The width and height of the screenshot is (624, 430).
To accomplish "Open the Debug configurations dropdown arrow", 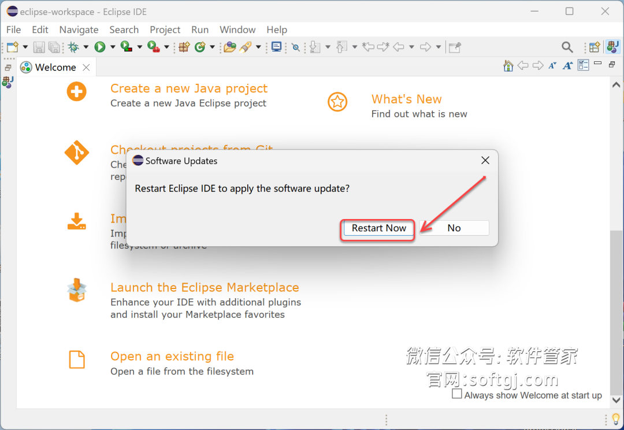I will click(86, 47).
